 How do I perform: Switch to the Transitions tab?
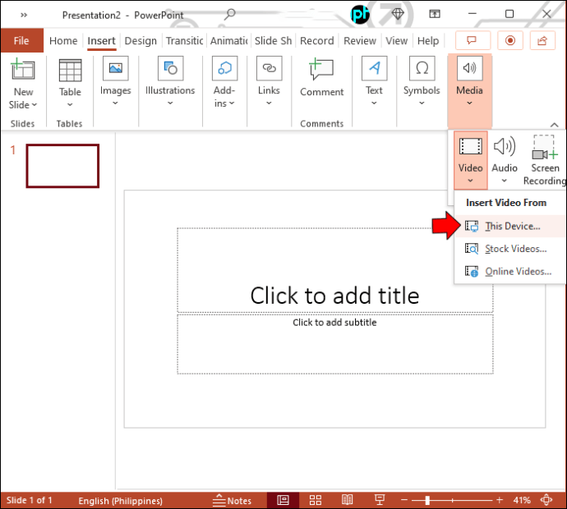[184, 40]
